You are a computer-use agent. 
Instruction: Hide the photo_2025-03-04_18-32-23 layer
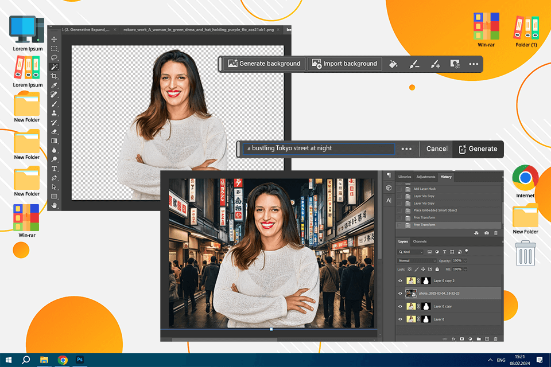[400, 294]
